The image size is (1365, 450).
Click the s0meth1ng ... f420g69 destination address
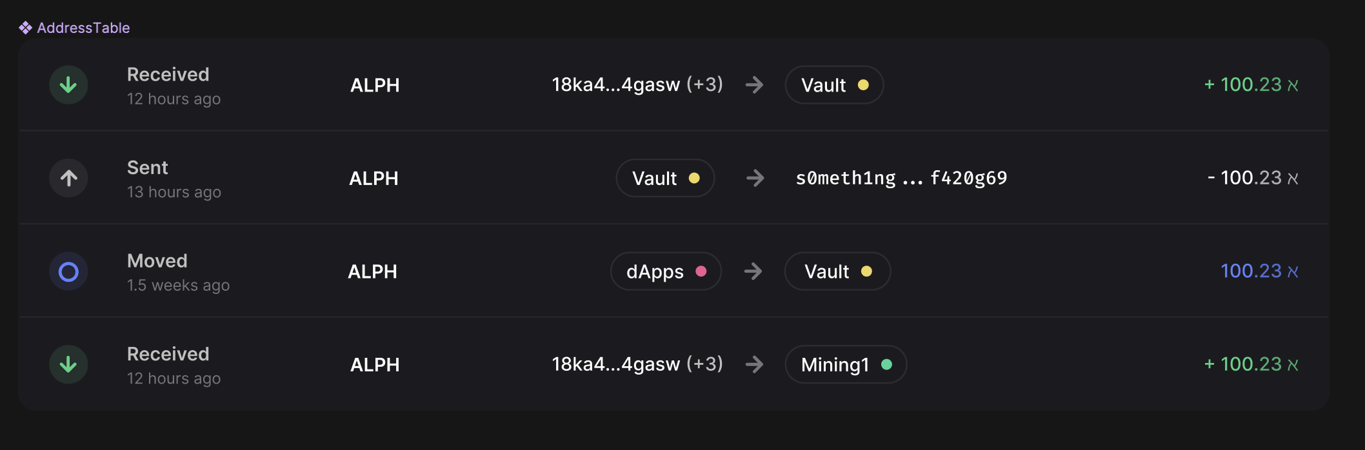click(901, 178)
